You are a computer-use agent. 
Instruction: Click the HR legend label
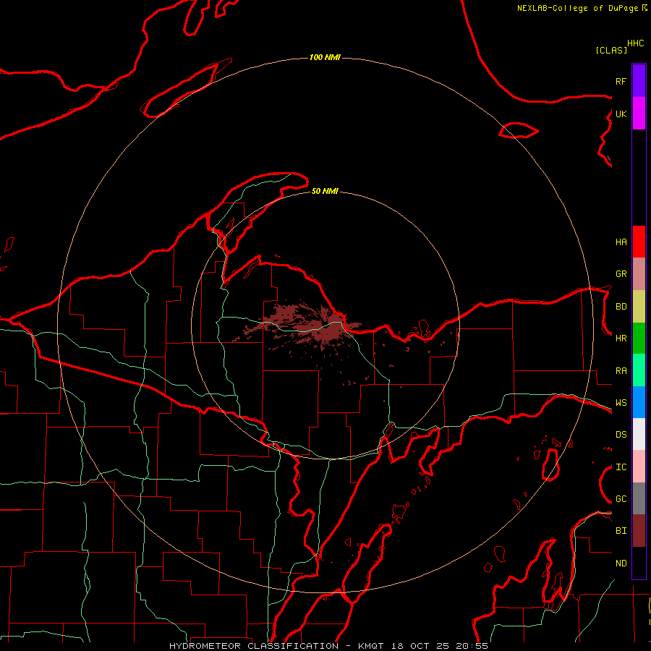point(621,339)
